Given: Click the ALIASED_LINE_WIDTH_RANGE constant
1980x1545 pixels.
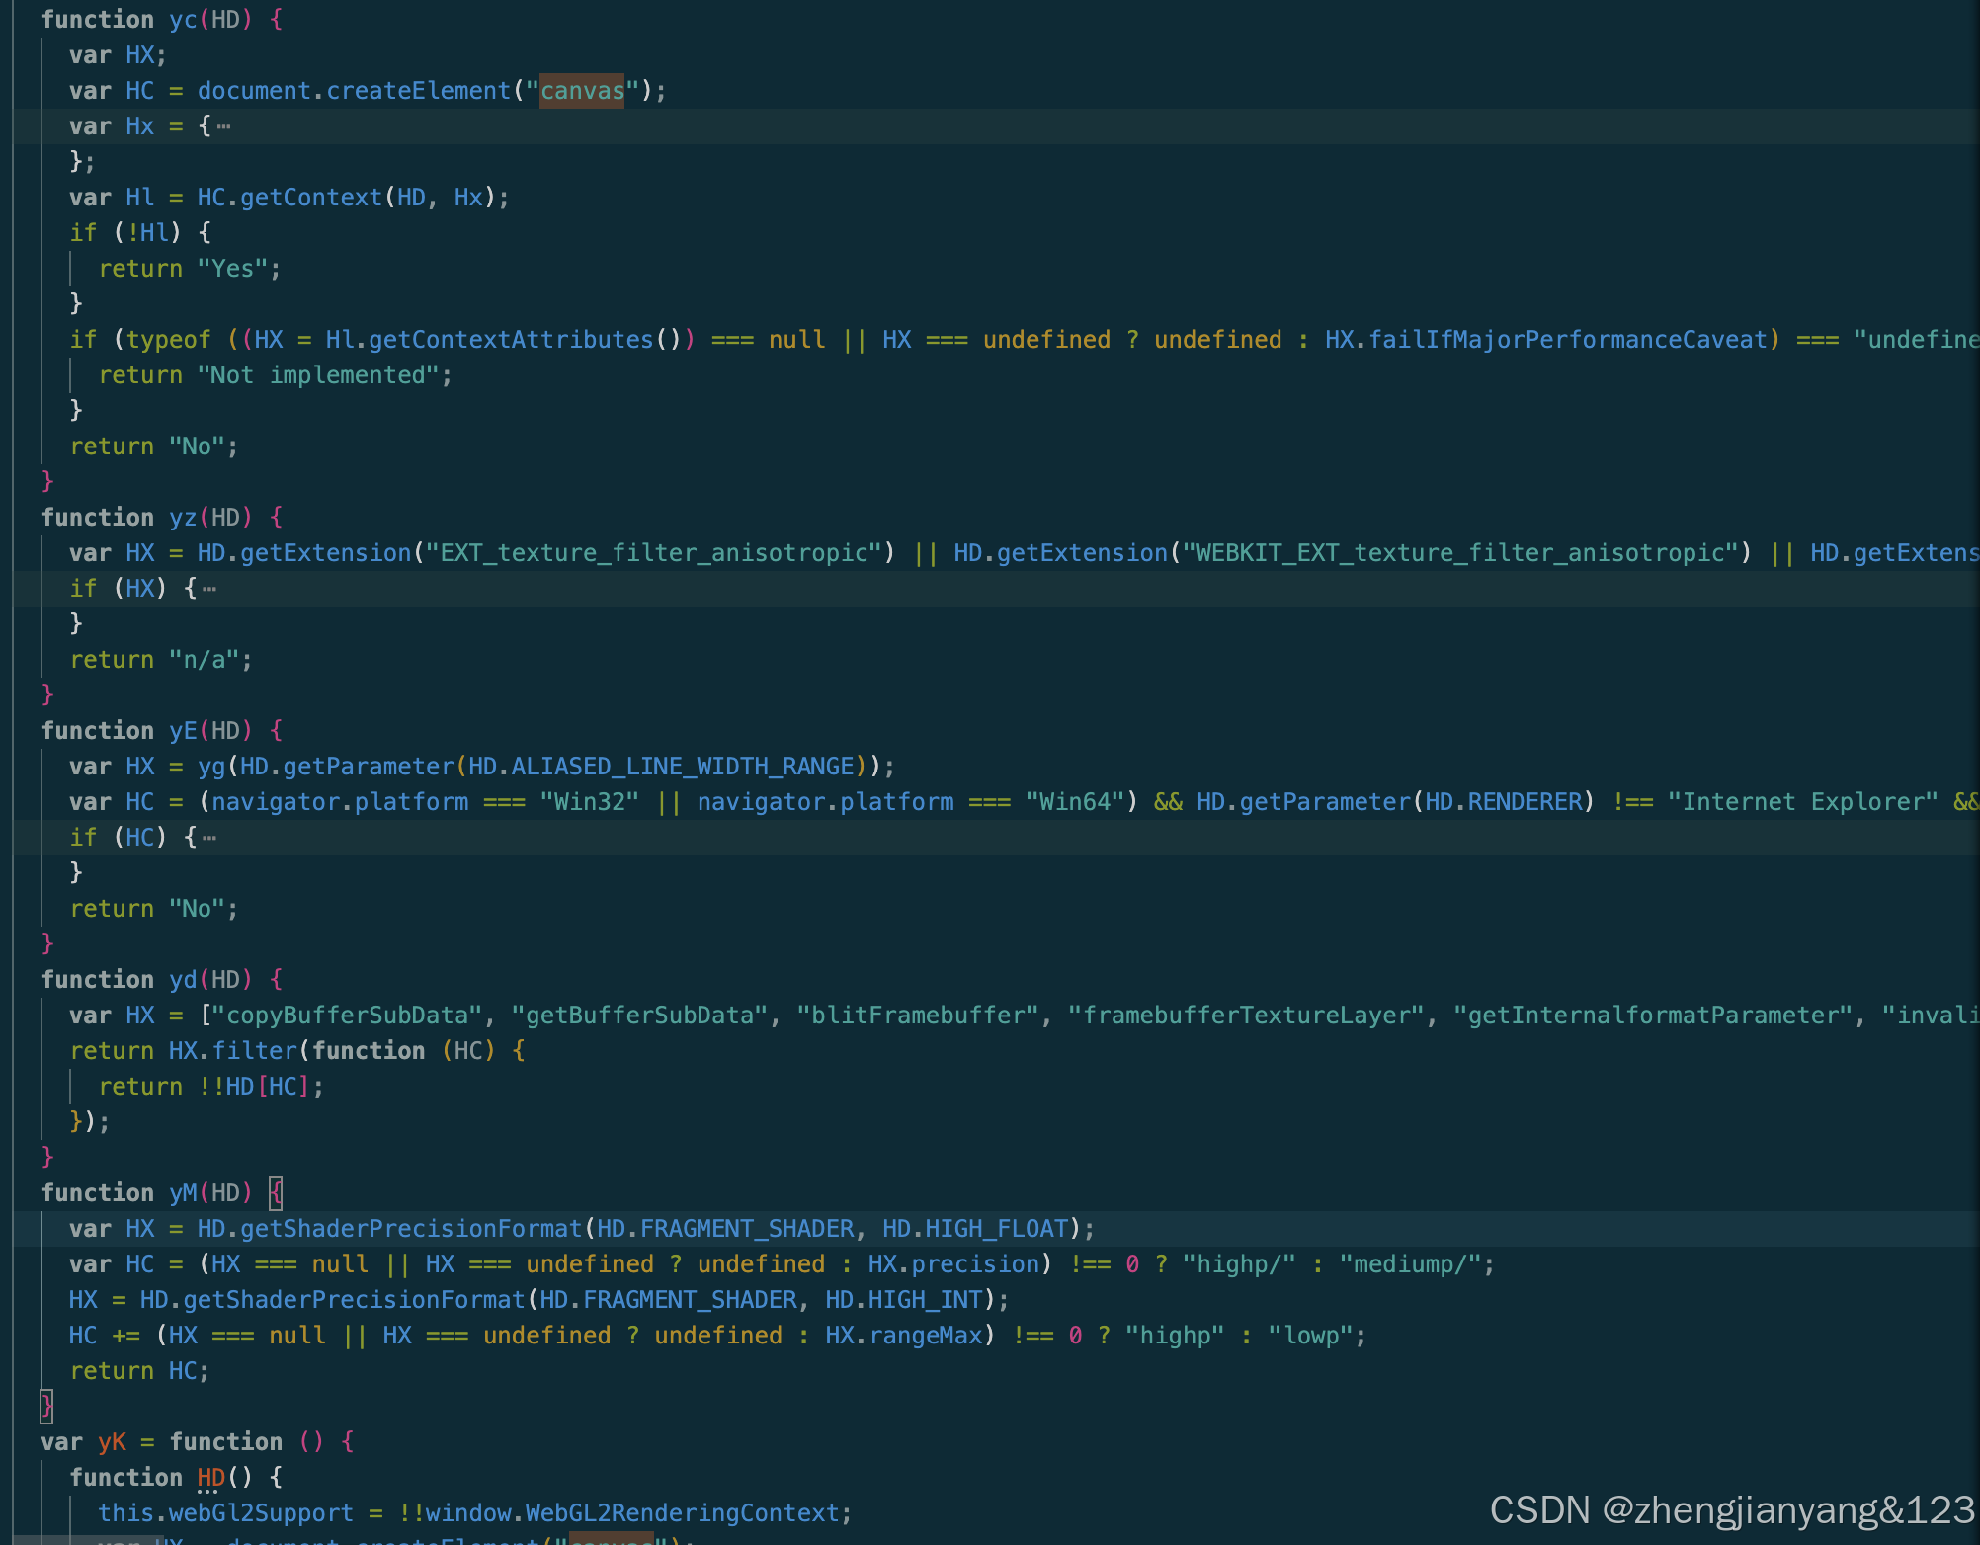Looking at the screenshot, I should (682, 767).
